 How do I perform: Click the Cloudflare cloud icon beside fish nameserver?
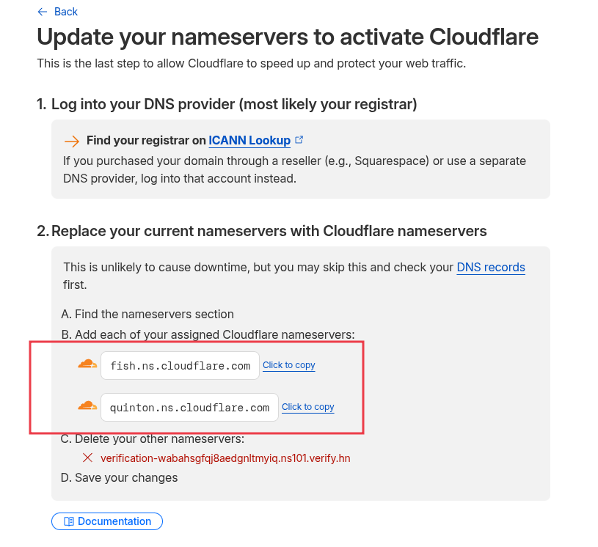click(87, 364)
